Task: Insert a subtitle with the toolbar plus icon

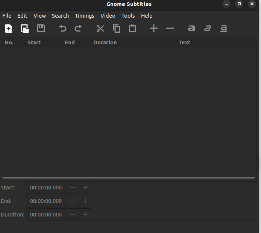Action: (154, 28)
